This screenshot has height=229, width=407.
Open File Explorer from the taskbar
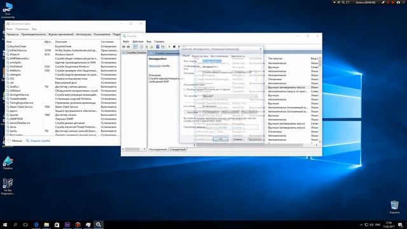click(46, 225)
